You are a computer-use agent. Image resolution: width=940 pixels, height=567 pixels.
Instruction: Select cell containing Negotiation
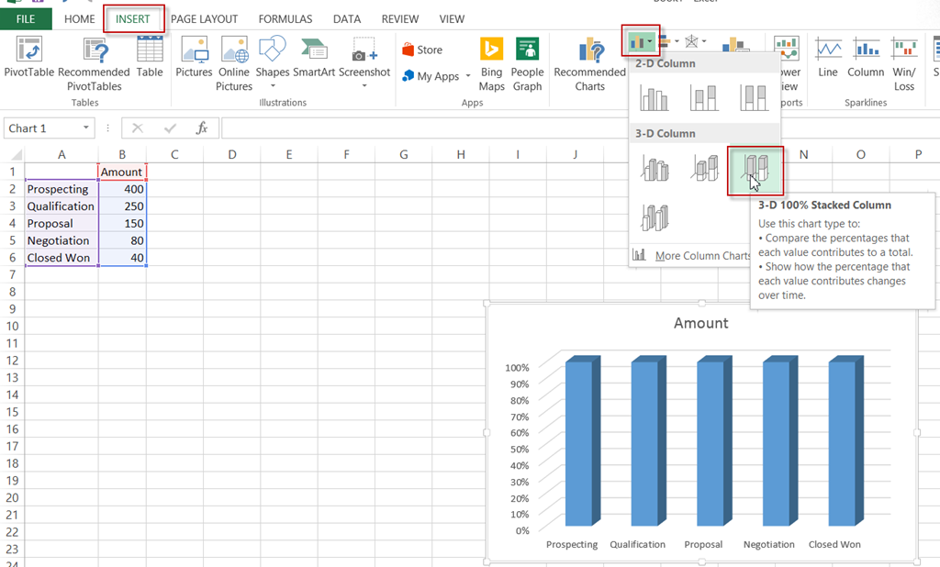click(62, 240)
